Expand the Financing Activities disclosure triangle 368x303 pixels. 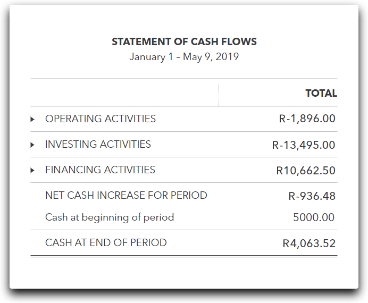(x=32, y=170)
